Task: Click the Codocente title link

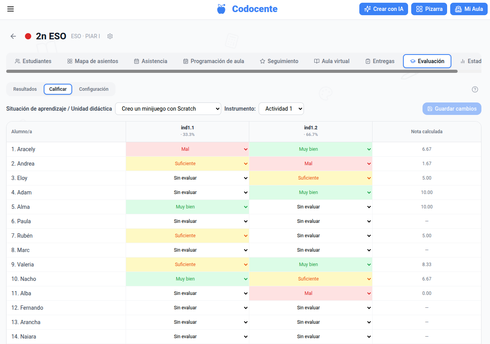Action: [x=255, y=9]
